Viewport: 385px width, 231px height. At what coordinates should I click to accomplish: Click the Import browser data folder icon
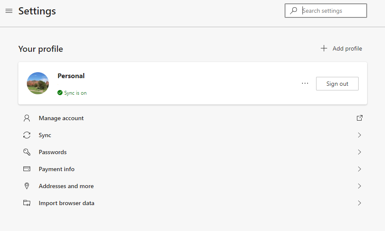pos(27,203)
